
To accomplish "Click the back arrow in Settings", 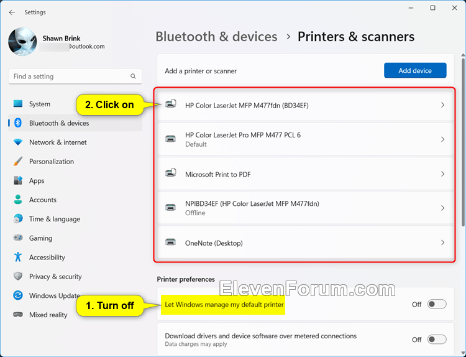I will tap(12, 12).
